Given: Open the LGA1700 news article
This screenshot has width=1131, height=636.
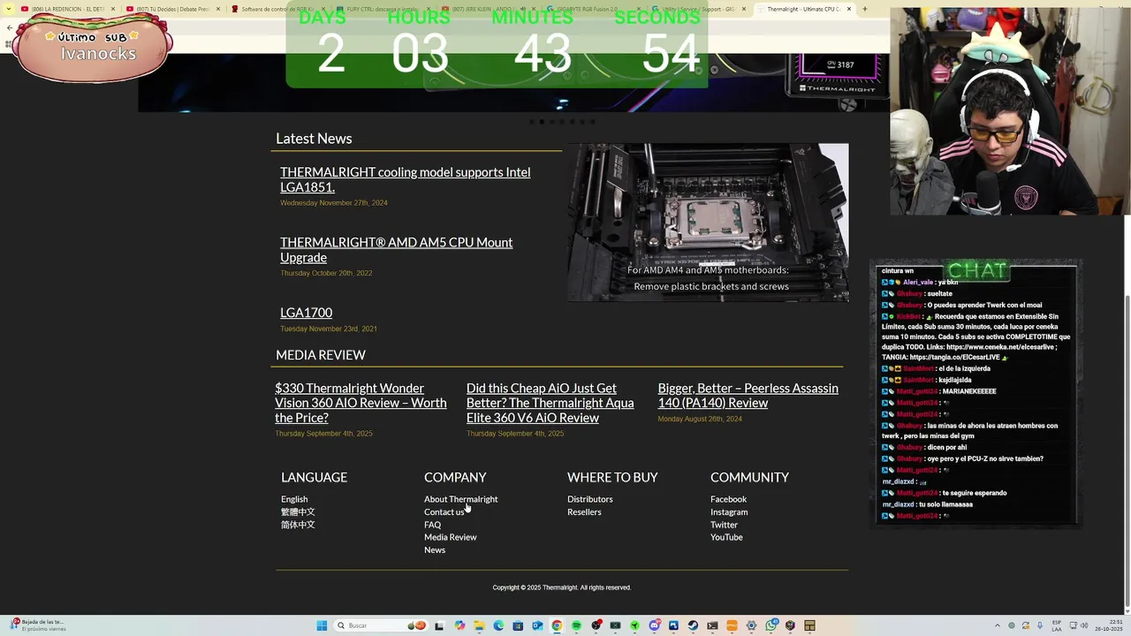Looking at the screenshot, I should 306,313.
